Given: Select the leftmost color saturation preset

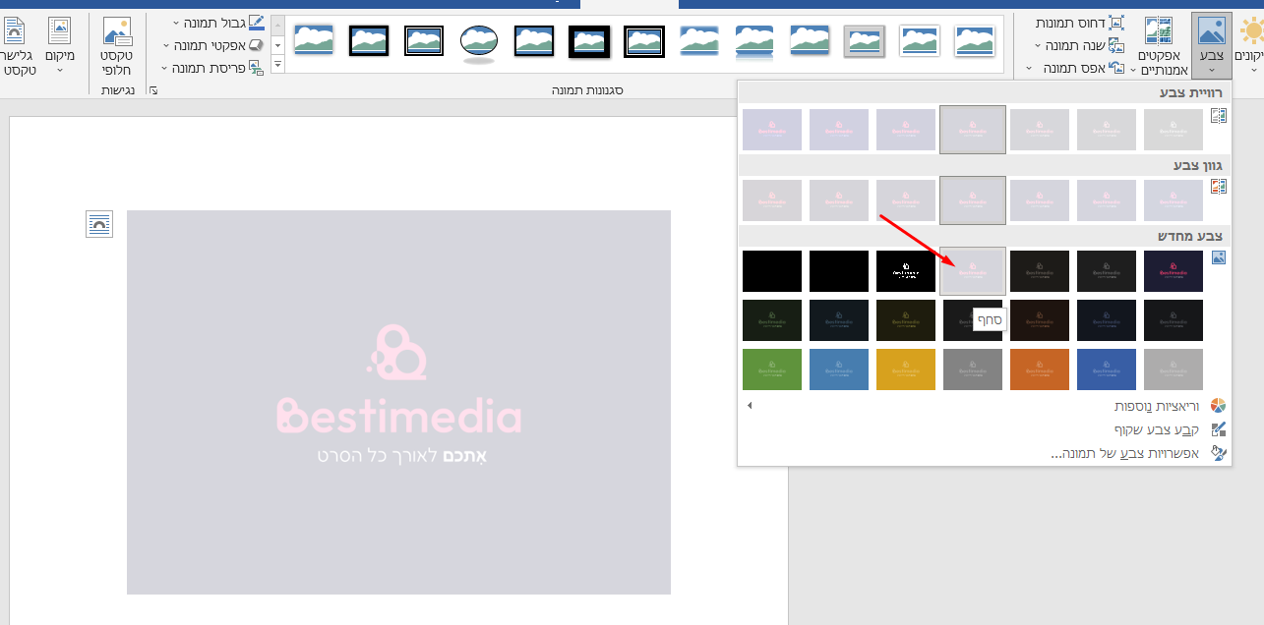Looking at the screenshot, I should point(772,130).
